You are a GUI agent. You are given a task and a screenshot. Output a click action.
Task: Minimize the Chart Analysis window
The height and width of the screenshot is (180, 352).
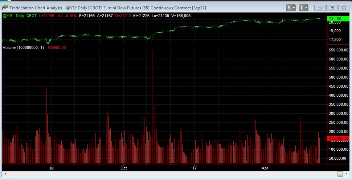320,8
